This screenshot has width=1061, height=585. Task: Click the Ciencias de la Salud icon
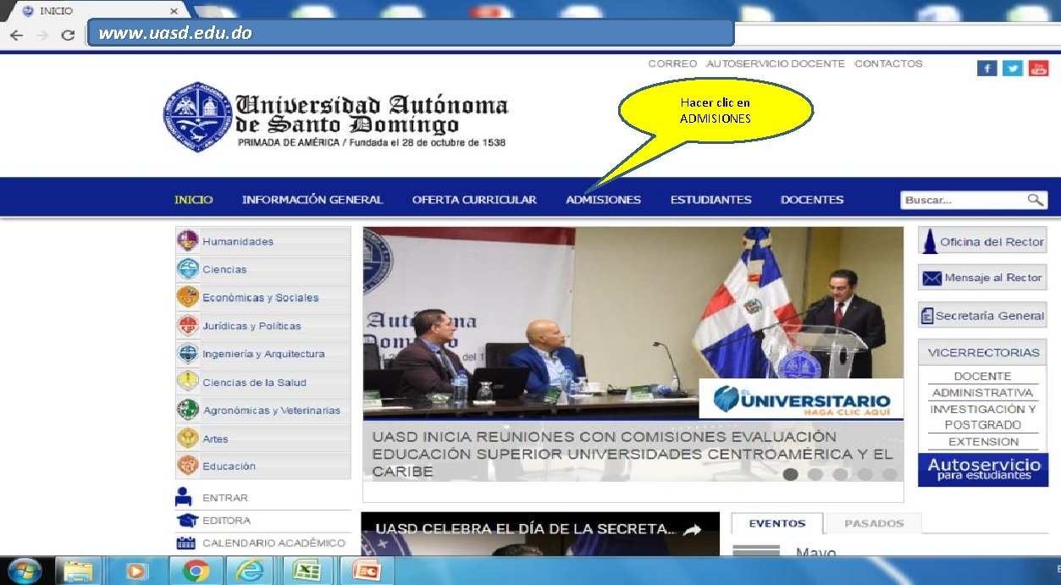(x=188, y=382)
